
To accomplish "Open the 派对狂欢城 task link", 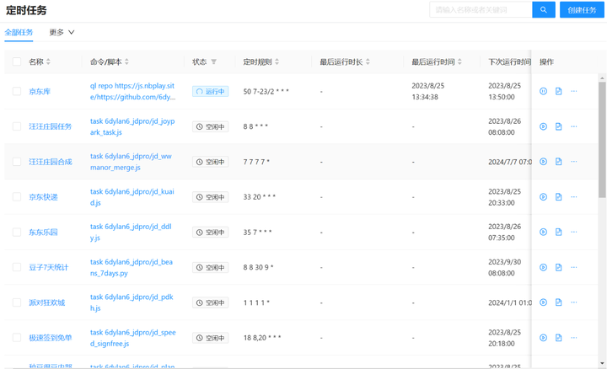I will (x=47, y=302).
